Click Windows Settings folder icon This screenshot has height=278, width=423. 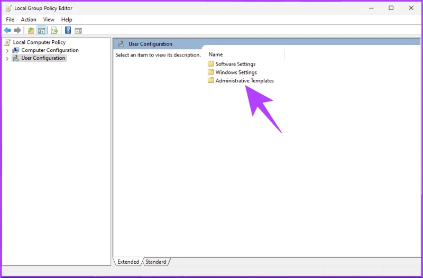210,72
